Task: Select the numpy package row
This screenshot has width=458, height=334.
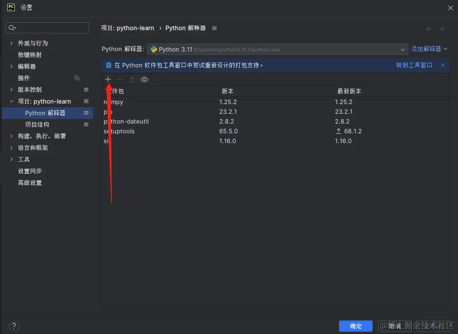Action: pos(275,102)
